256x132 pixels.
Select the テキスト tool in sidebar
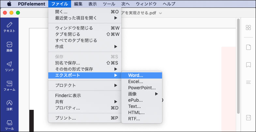tap(9, 27)
